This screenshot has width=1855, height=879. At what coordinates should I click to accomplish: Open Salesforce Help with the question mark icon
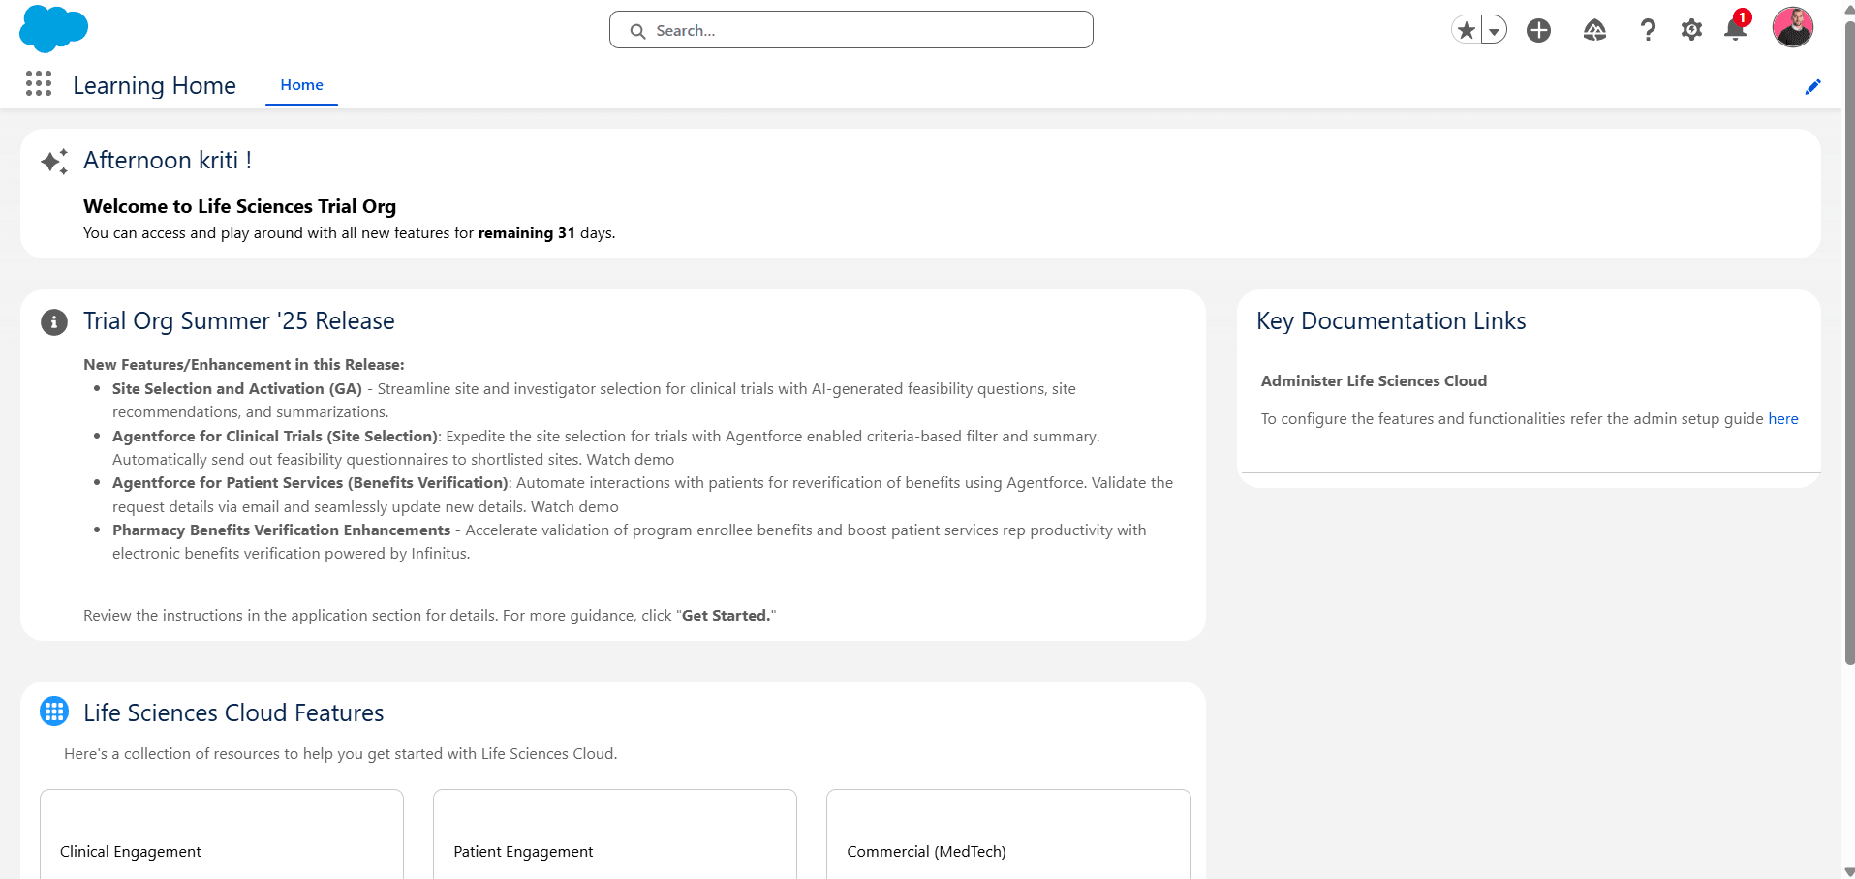click(x=1648, y=30)
